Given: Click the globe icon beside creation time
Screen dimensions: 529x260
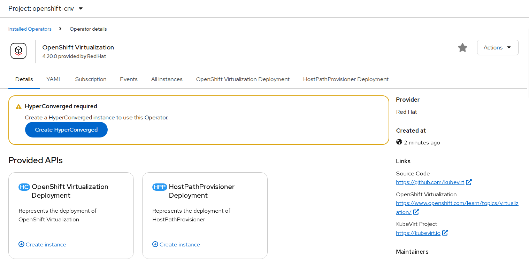Looking at the screenshot, I should (x=399, y=142).
